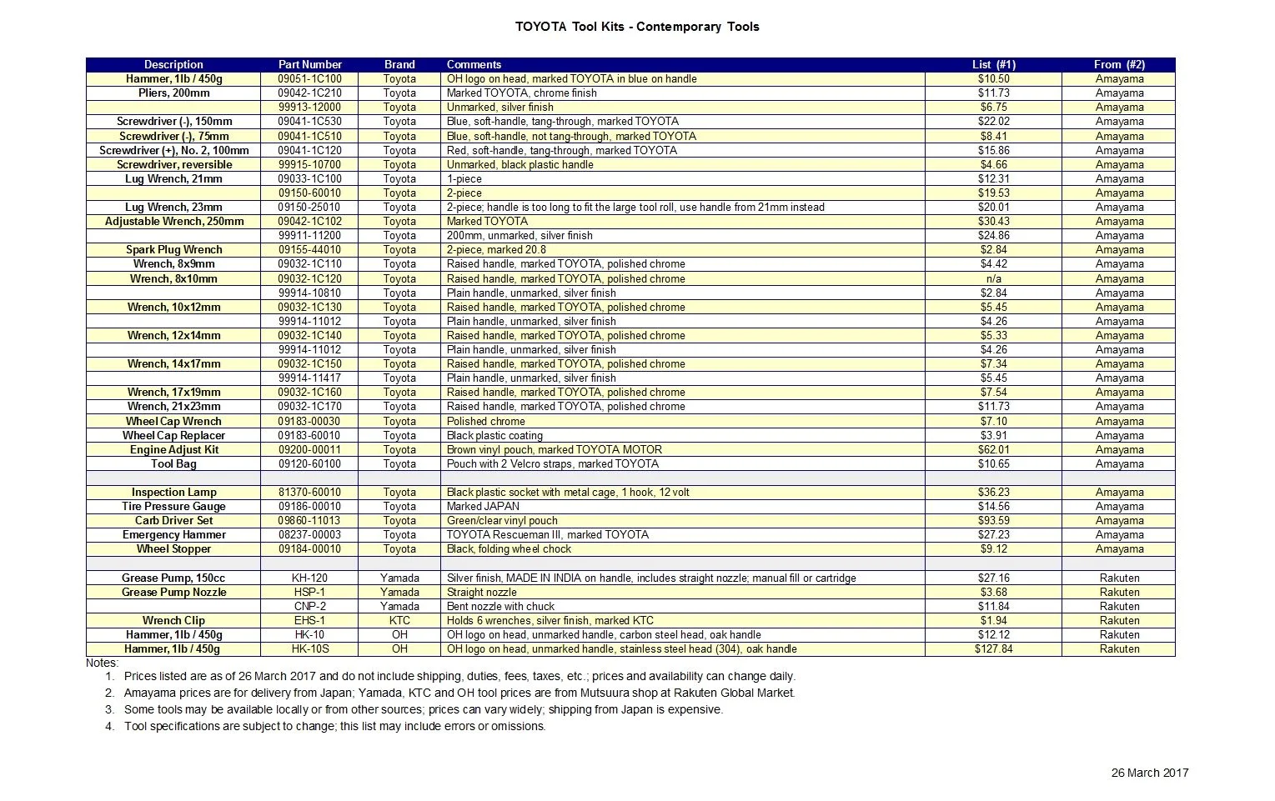Click 'Wrench, 12x14mm' description cell
Image resolution: width=1275 pixels, height=801 pixels.
(173, 335)
